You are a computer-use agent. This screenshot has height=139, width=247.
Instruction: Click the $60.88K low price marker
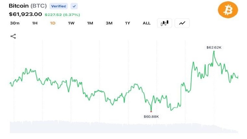[151, 117]
